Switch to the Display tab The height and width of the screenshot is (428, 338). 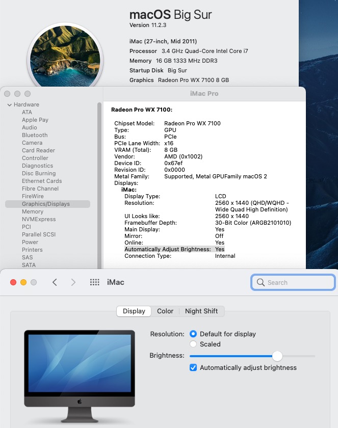[x=134, y=311]
